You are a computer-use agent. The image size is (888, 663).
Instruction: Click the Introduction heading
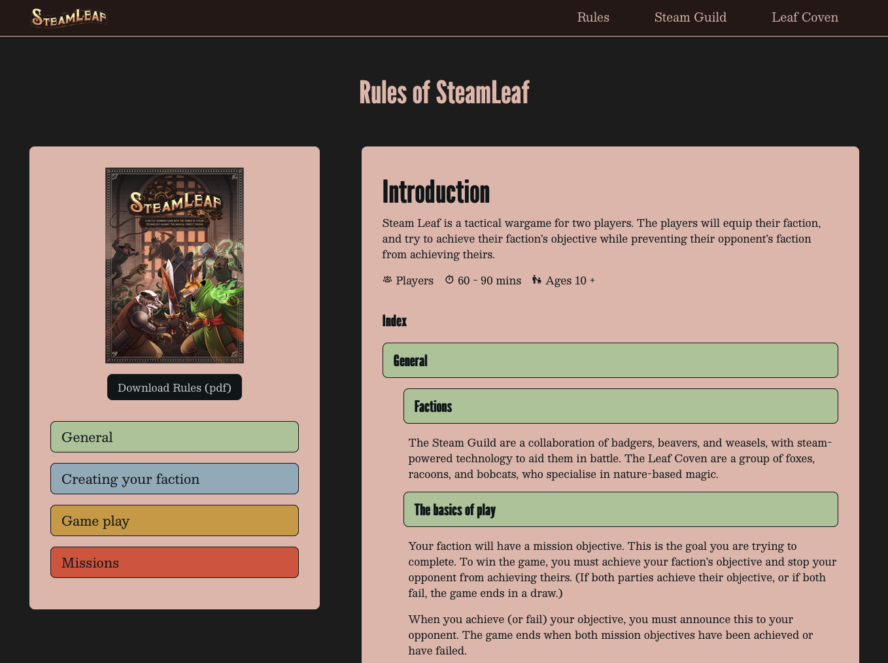(436, 192)
